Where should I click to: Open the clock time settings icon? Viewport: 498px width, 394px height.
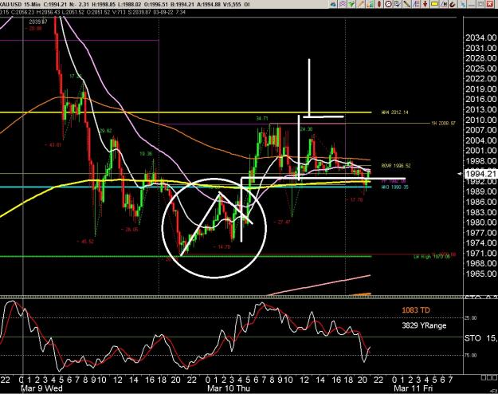[x=388, y=4]
